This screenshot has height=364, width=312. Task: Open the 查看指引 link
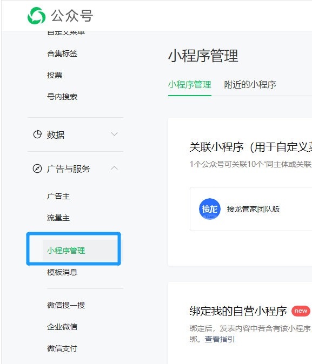(220, 339)
